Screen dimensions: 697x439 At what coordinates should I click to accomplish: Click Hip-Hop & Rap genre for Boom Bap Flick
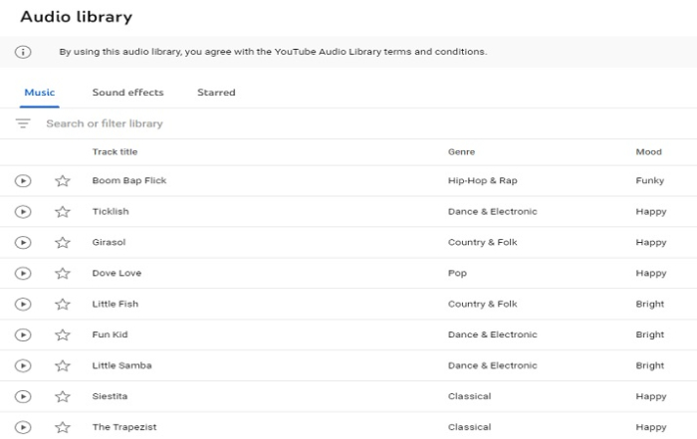pos(483,181)
